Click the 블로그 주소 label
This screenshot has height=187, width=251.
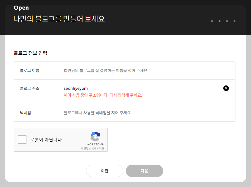click(x=30, y=88)
